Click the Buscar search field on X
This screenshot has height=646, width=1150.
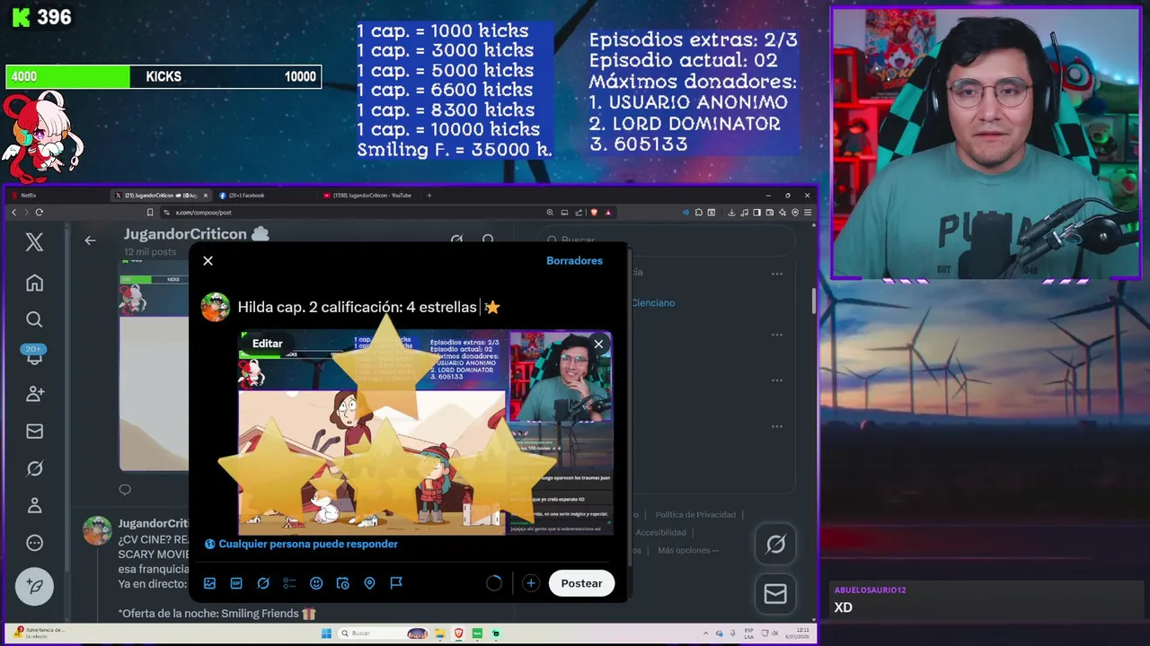(665, 240)
